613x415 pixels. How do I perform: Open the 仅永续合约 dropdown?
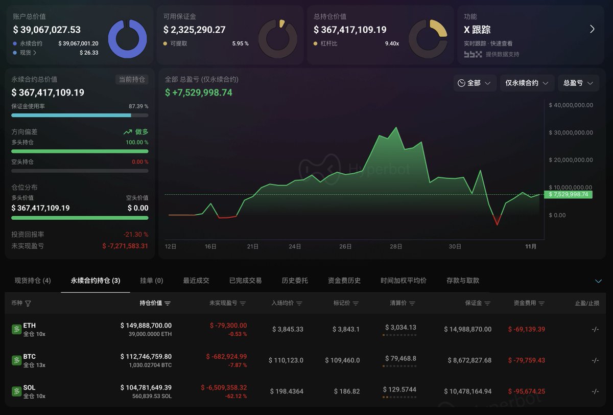coord(527,83)
